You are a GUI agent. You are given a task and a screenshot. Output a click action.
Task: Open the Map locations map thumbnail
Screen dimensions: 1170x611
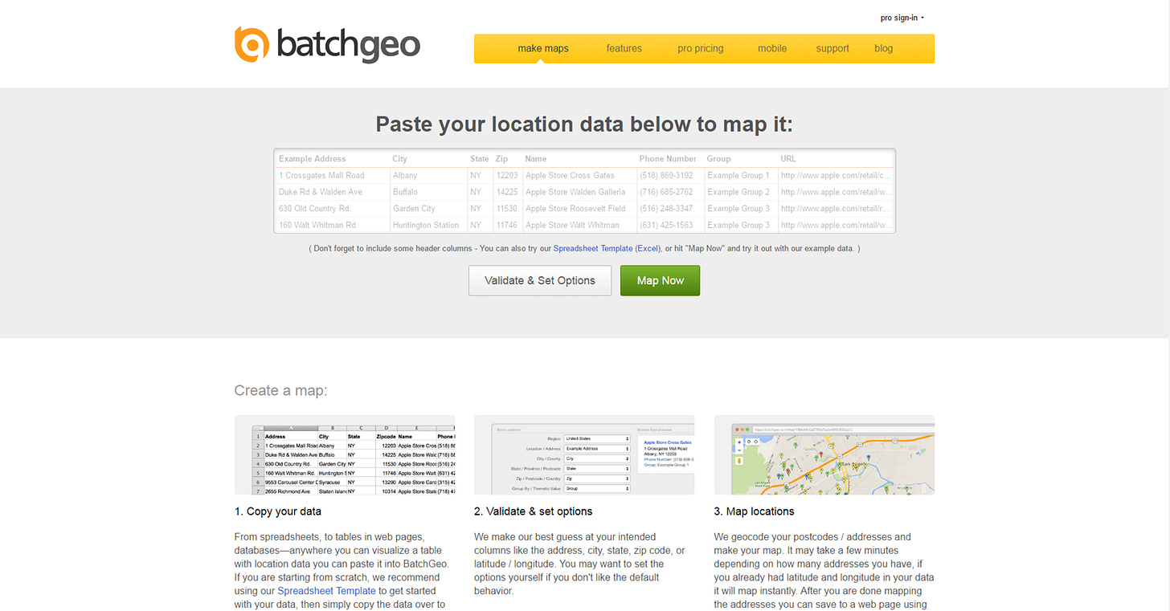[x=824, y=454]
